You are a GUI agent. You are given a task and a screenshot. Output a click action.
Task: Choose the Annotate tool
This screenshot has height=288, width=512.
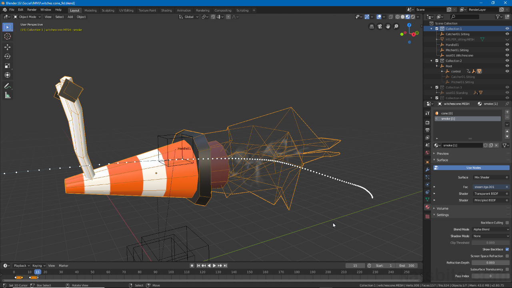tap(8, 86)
